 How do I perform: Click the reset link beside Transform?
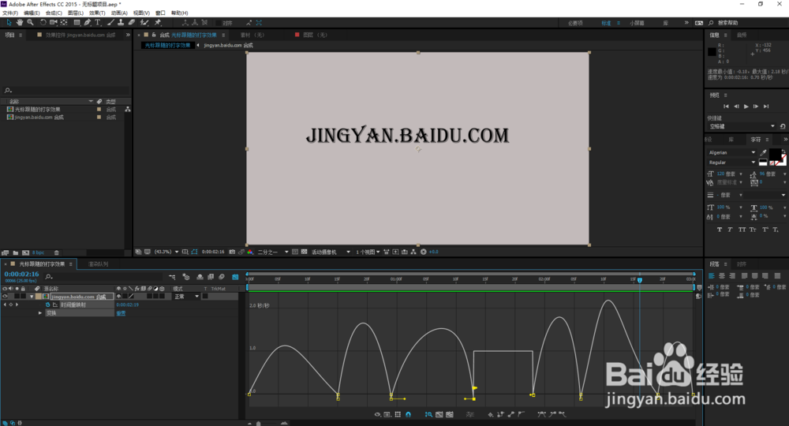[x=121, y=313]
